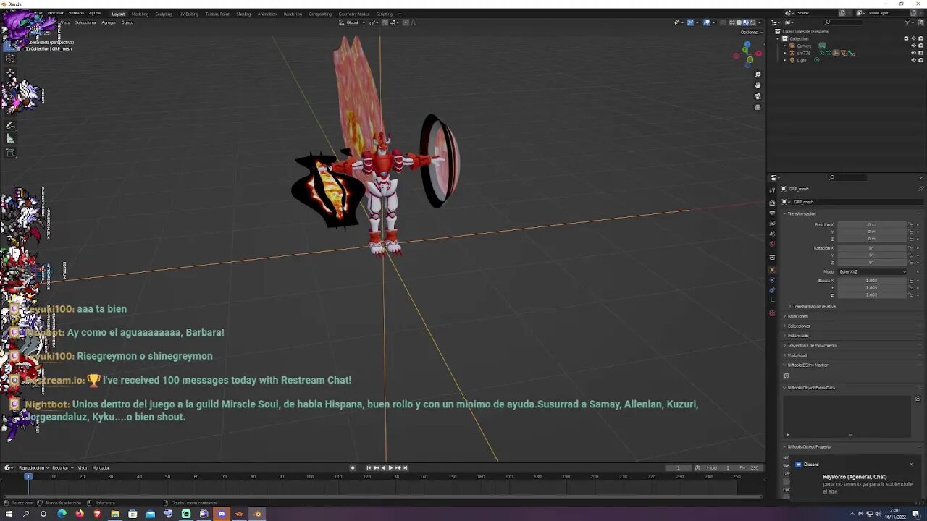Select the Measure ruler tool
Viewport: 927px width, 521px height.
[x=10, y=138]
